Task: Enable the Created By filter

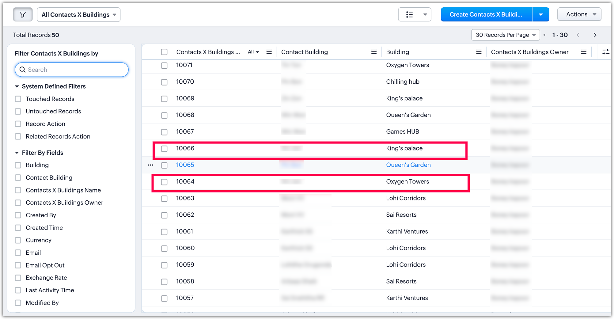Action: 18,215
